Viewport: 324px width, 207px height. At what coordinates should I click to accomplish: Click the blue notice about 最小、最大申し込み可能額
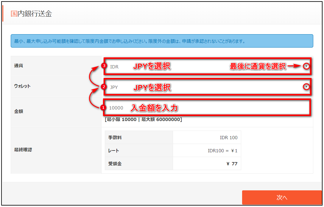click(162, 41)
